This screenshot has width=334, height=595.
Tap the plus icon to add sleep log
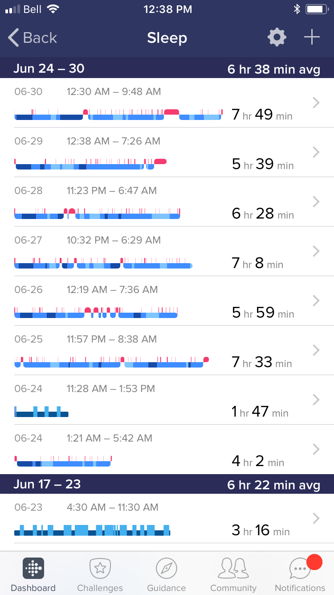click(312, 37)
